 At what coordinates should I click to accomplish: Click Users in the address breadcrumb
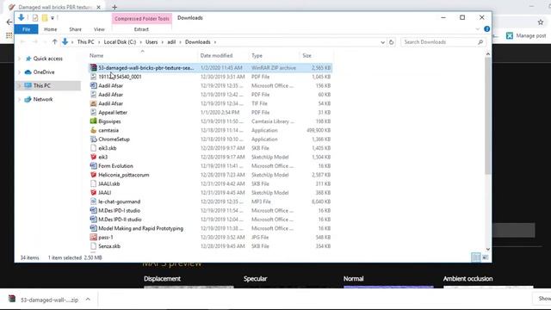[x=152, y=42]
